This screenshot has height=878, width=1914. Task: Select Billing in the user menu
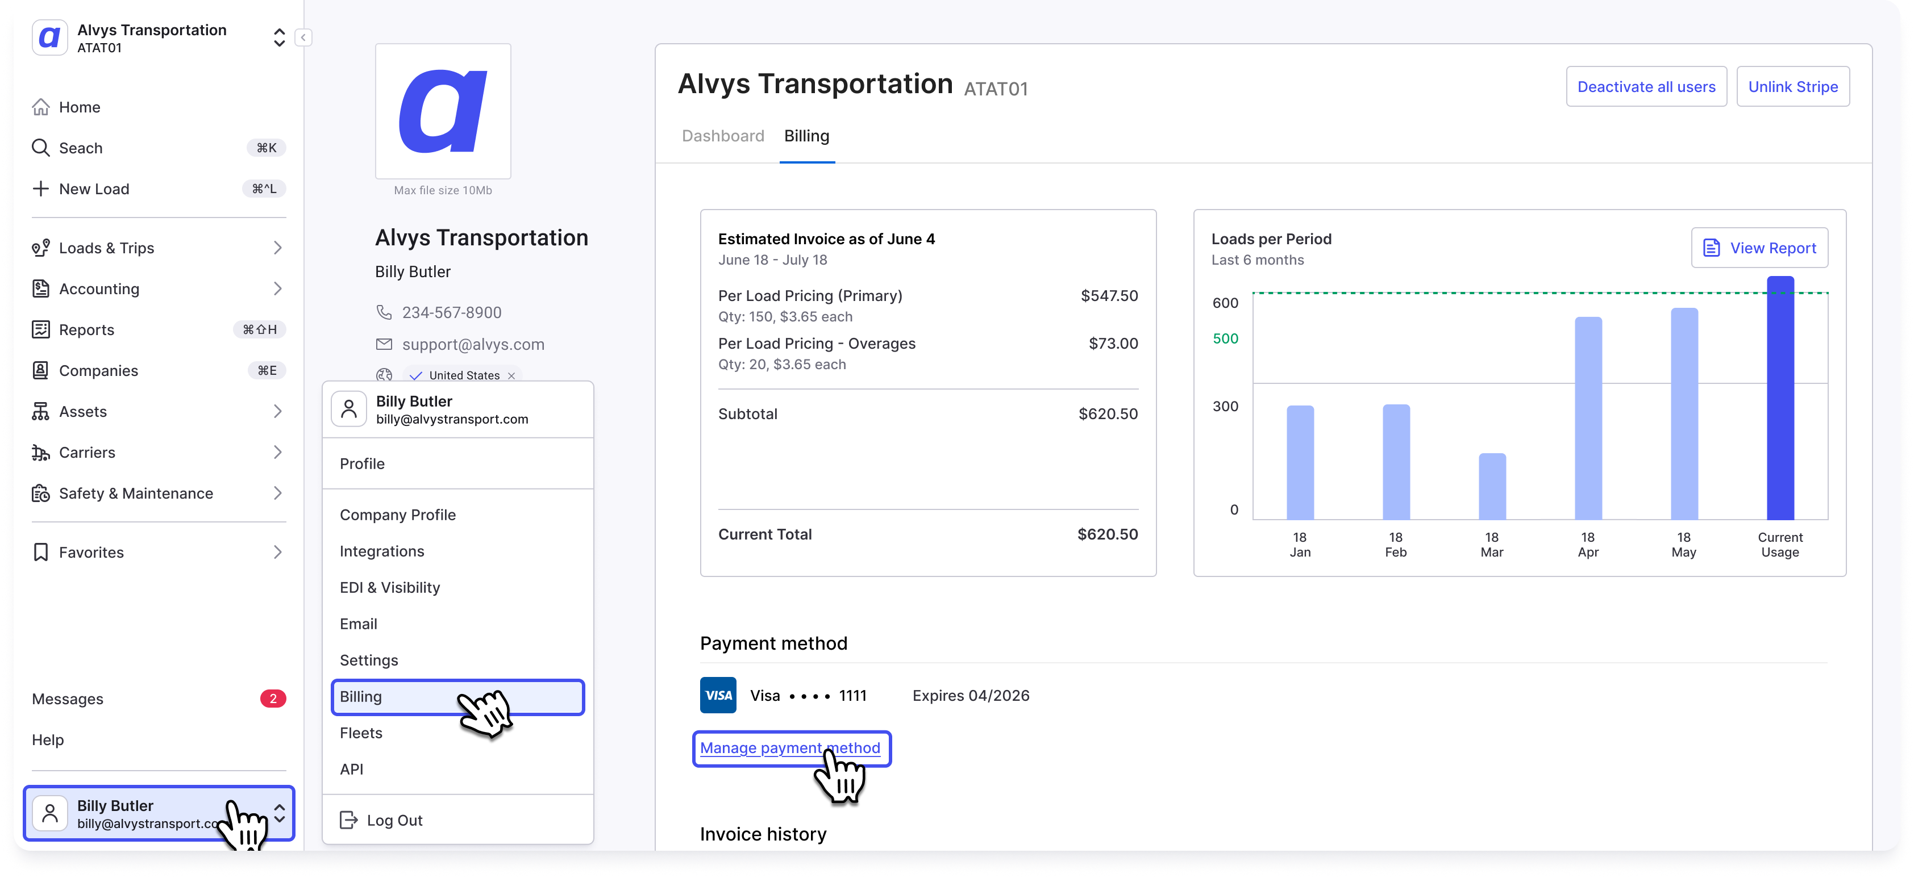[x=457, y=697]
